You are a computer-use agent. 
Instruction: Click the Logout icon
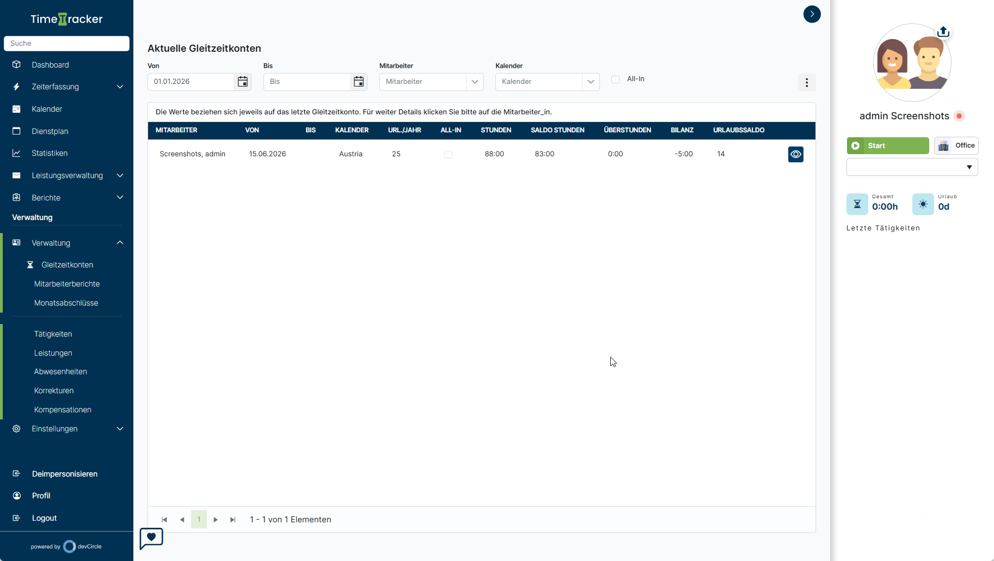coord(16,518)
